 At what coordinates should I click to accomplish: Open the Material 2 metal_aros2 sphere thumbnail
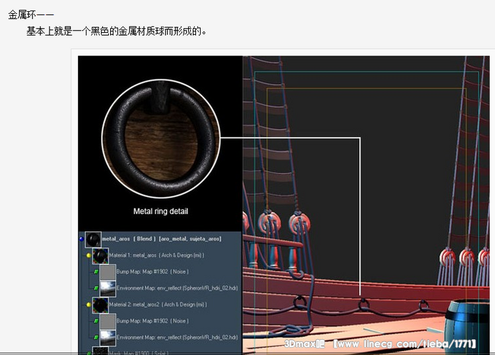100,305
